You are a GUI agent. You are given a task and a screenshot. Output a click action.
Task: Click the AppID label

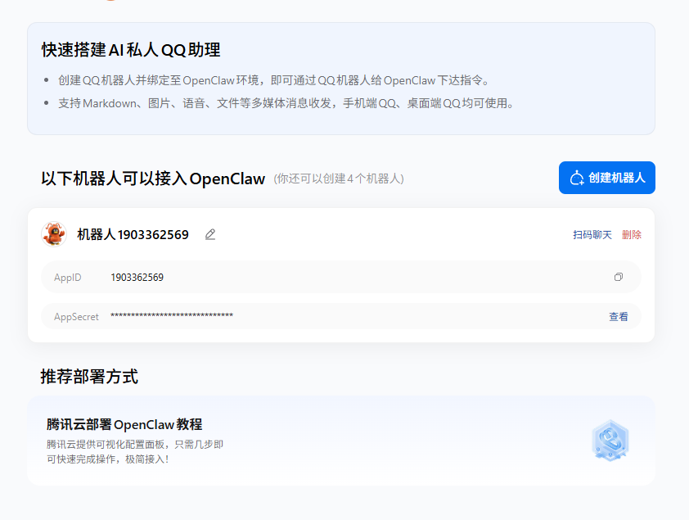[x=68, y=278]
